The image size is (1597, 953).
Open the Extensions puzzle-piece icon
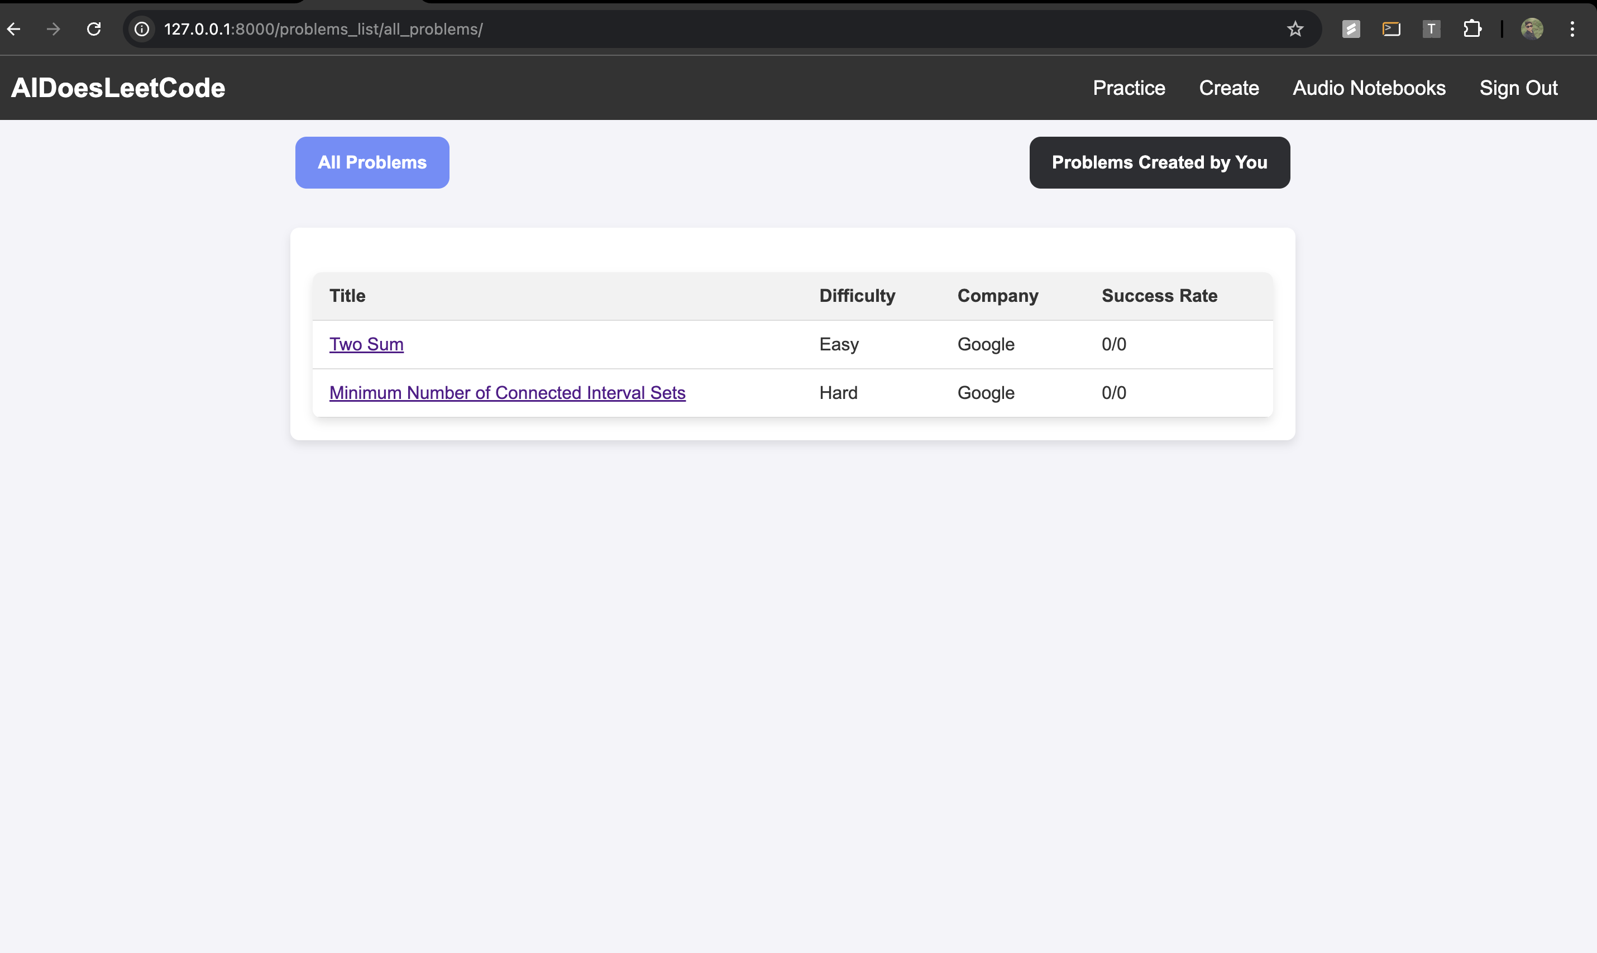click(x=1472, y=29)
